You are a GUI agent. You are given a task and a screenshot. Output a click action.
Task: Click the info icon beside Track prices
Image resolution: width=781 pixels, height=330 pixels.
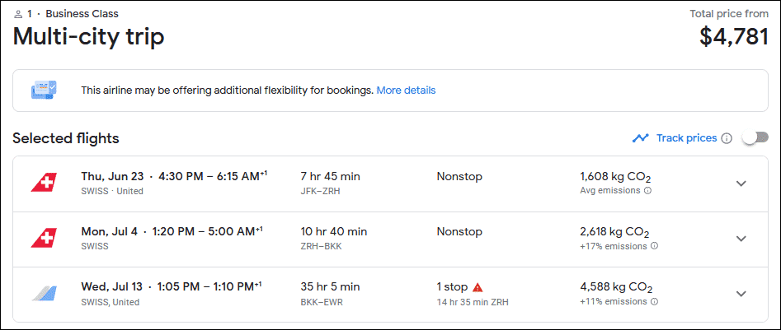pos(727,138)
